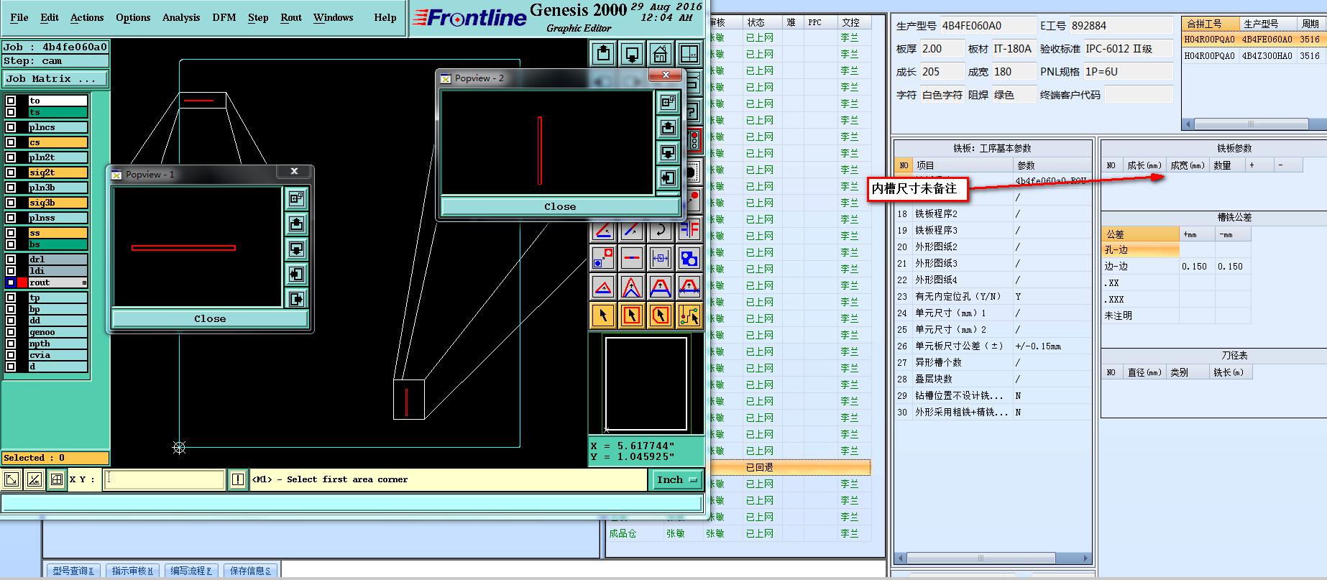The width and height of the screenshot is (1327, 580).
Task: Click the panel overview thumbnail
Action: pyautogui.click(x=646, y=384)
